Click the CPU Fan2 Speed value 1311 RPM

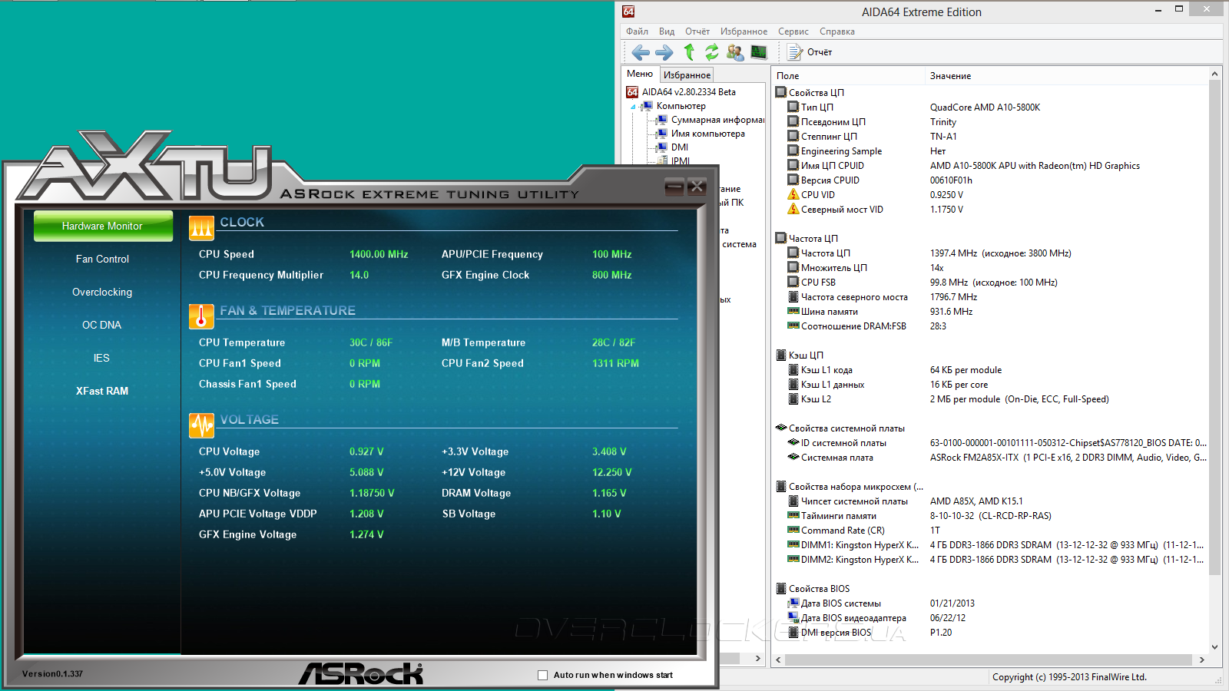(x=615, y=363)
